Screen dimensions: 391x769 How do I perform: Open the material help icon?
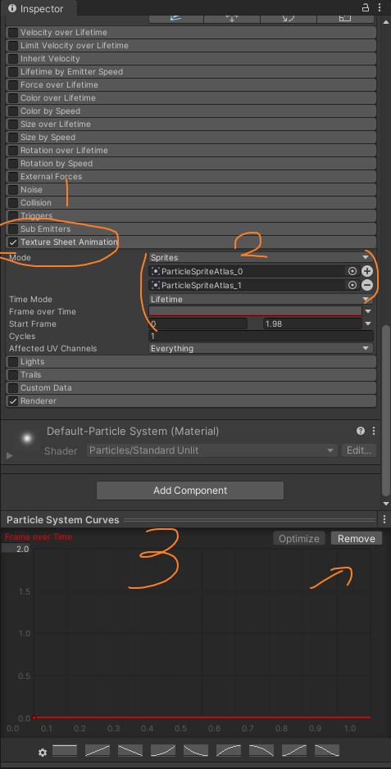click(361, 431)
